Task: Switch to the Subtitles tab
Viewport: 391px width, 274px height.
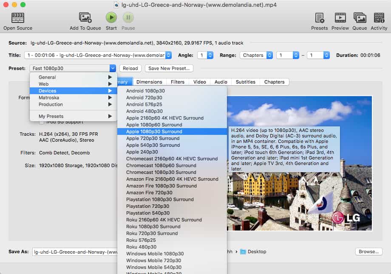Action: (246, 82)
